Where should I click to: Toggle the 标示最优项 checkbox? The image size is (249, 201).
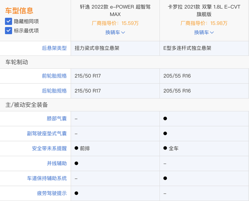pos(9,30)
